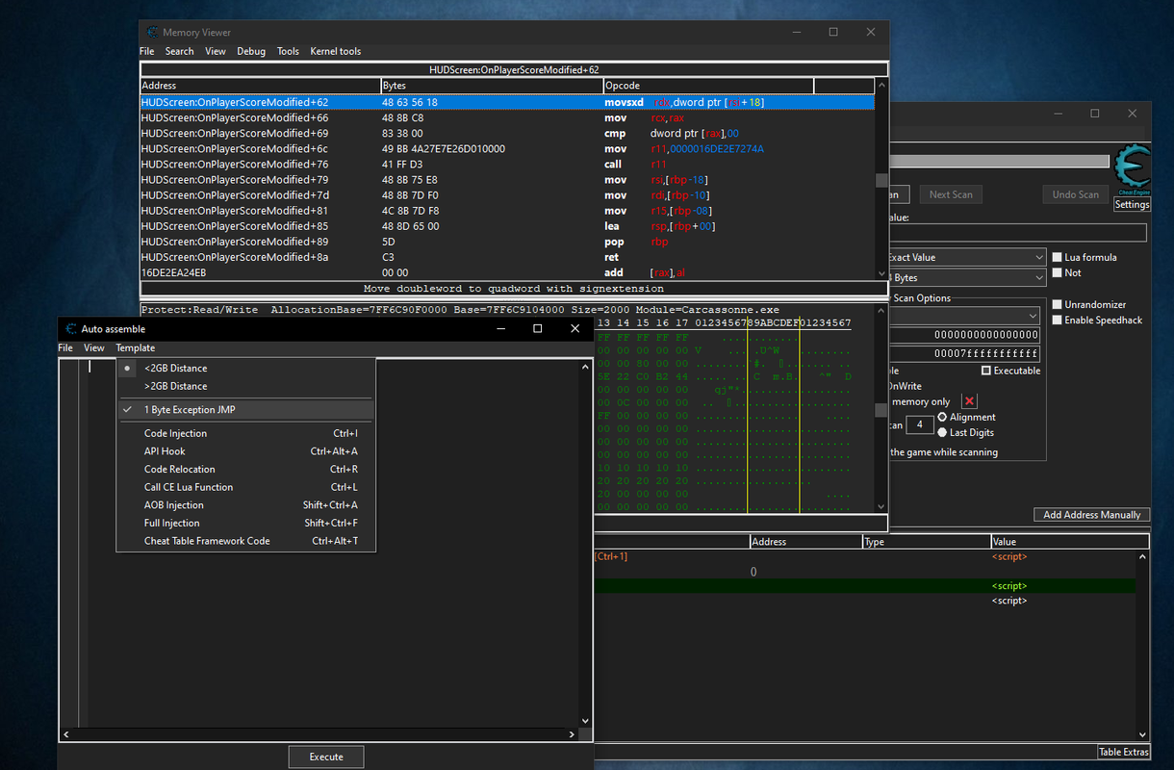Choose API Hook template
Viewport: 1174px width, 770px height.
point(245,450)
